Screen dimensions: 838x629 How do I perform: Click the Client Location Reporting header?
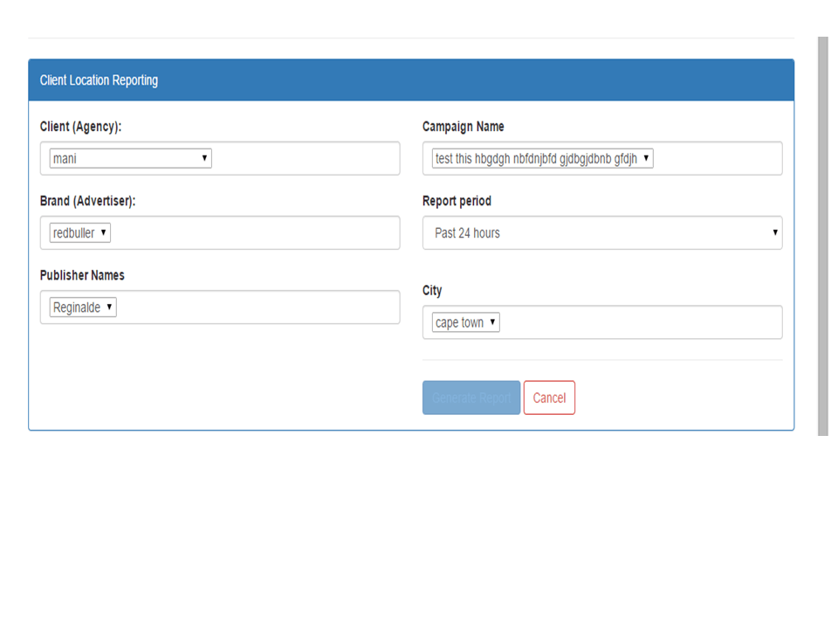[97, 79]
